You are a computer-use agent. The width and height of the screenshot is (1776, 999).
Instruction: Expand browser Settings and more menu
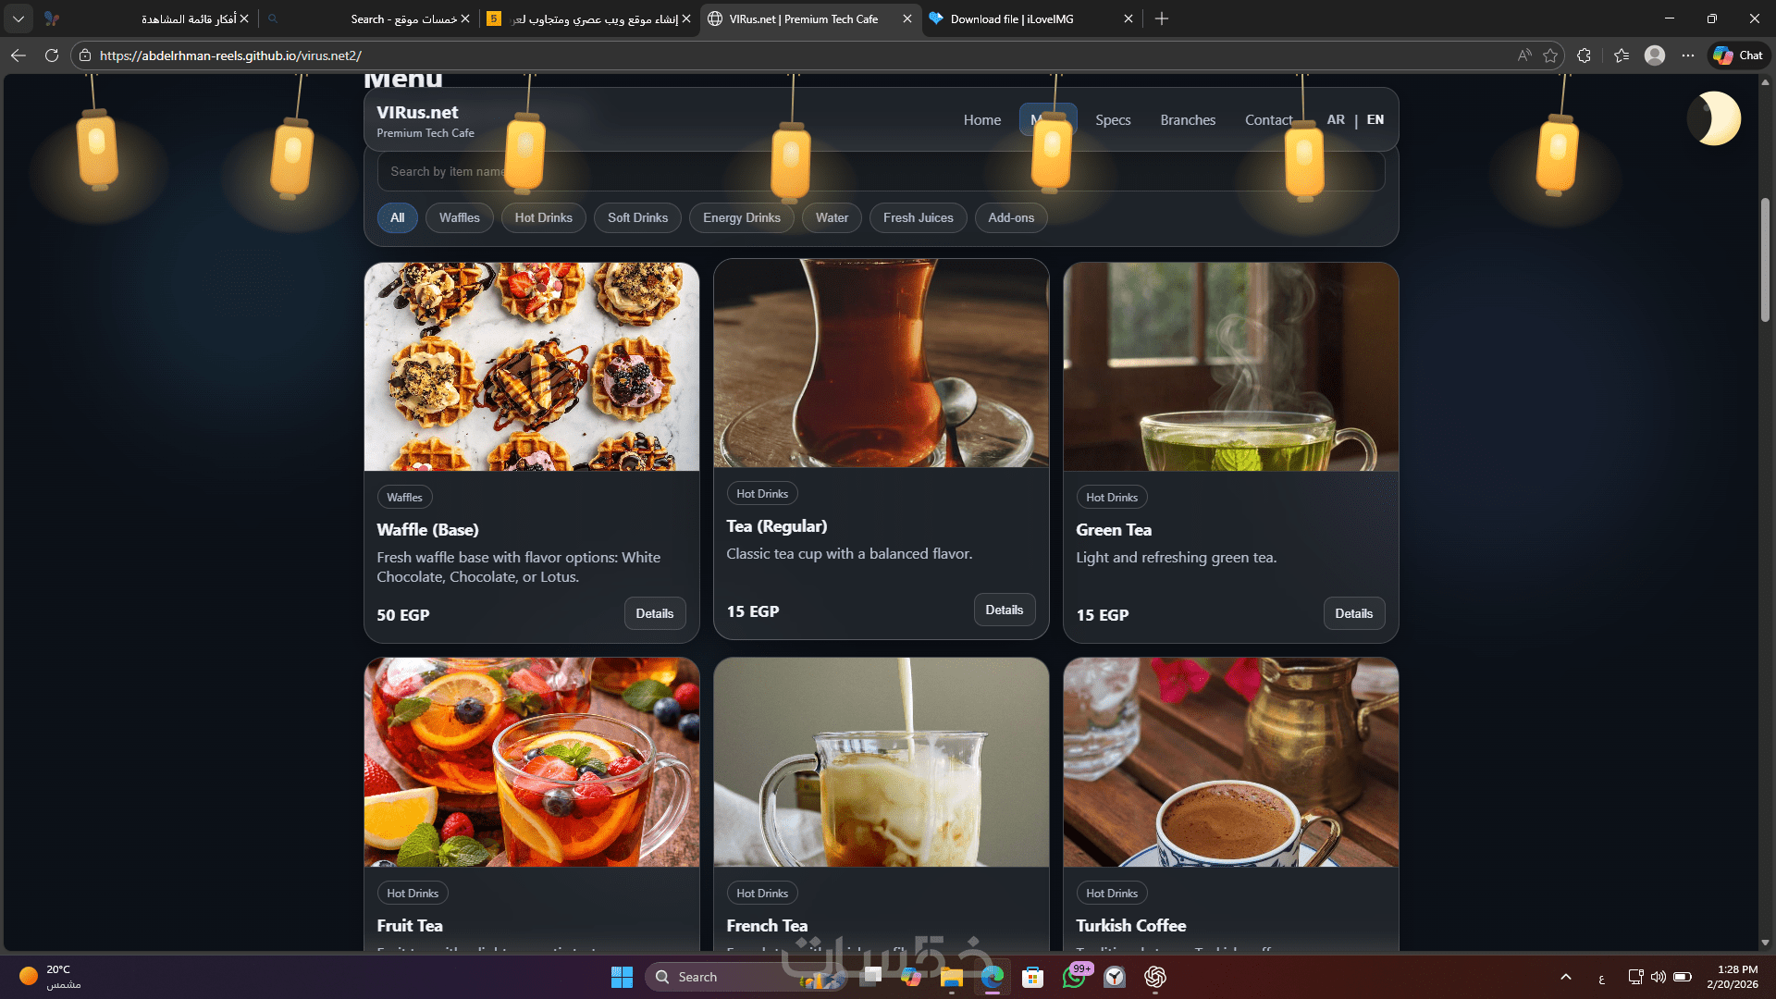click(1688, 55)
